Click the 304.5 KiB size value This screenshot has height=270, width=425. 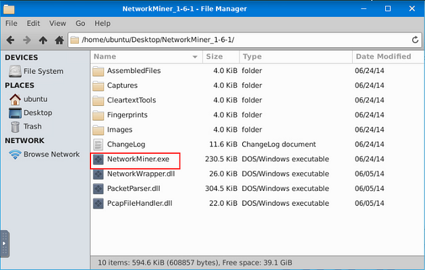coord(221,189)
